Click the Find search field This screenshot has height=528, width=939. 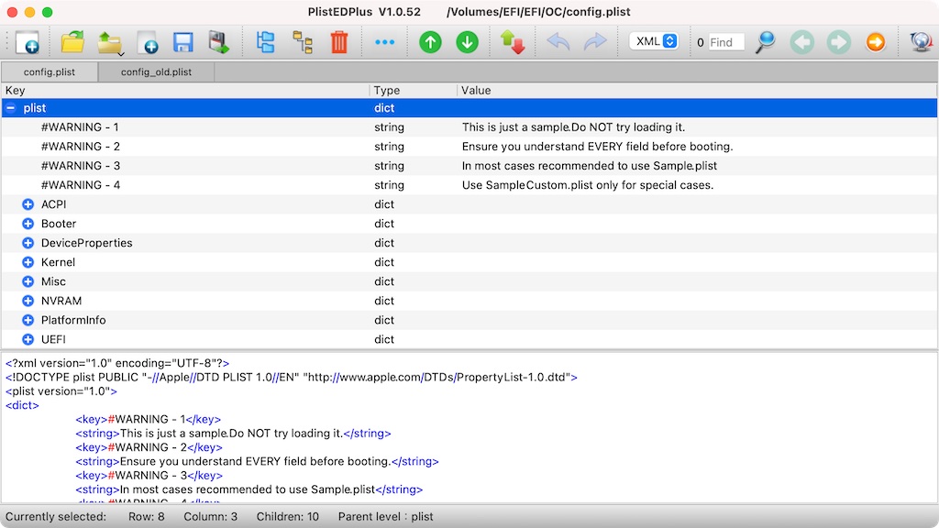pyautogui.click(x=726, y=42)
